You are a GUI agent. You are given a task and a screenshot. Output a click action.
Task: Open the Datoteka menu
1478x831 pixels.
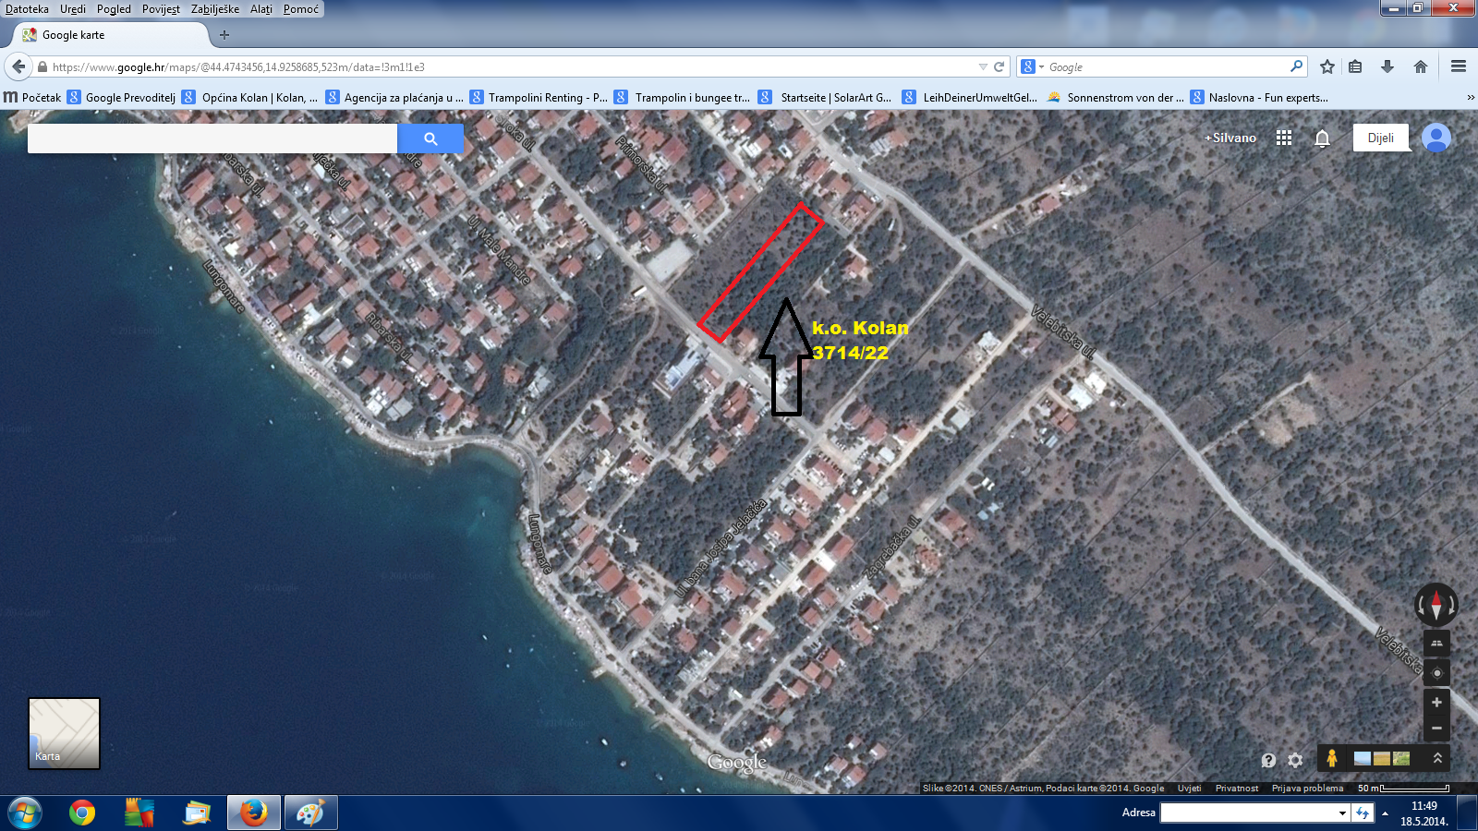[27, 9]
